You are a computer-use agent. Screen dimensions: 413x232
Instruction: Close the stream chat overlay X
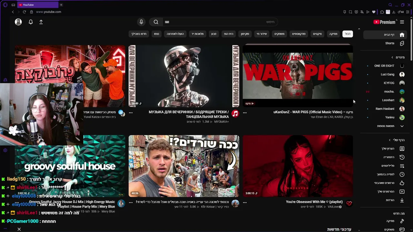click(19, 229)
